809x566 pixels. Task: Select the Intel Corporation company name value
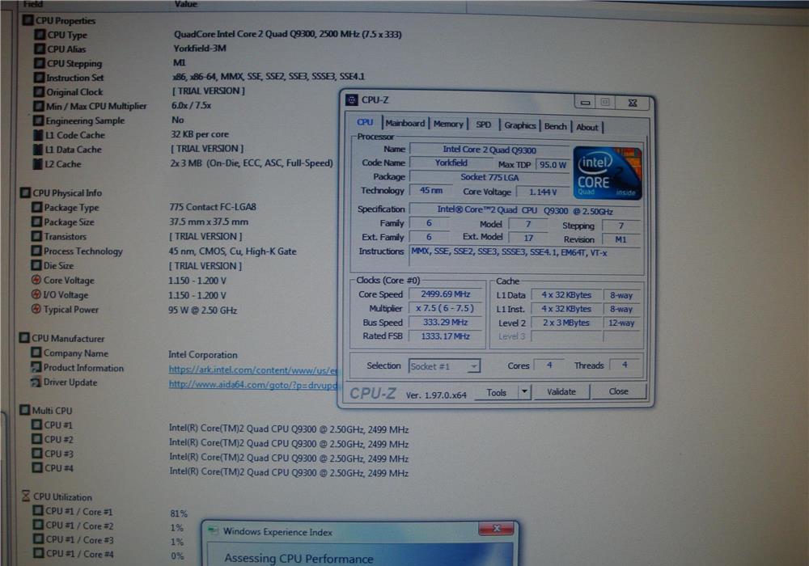(203, 355)
